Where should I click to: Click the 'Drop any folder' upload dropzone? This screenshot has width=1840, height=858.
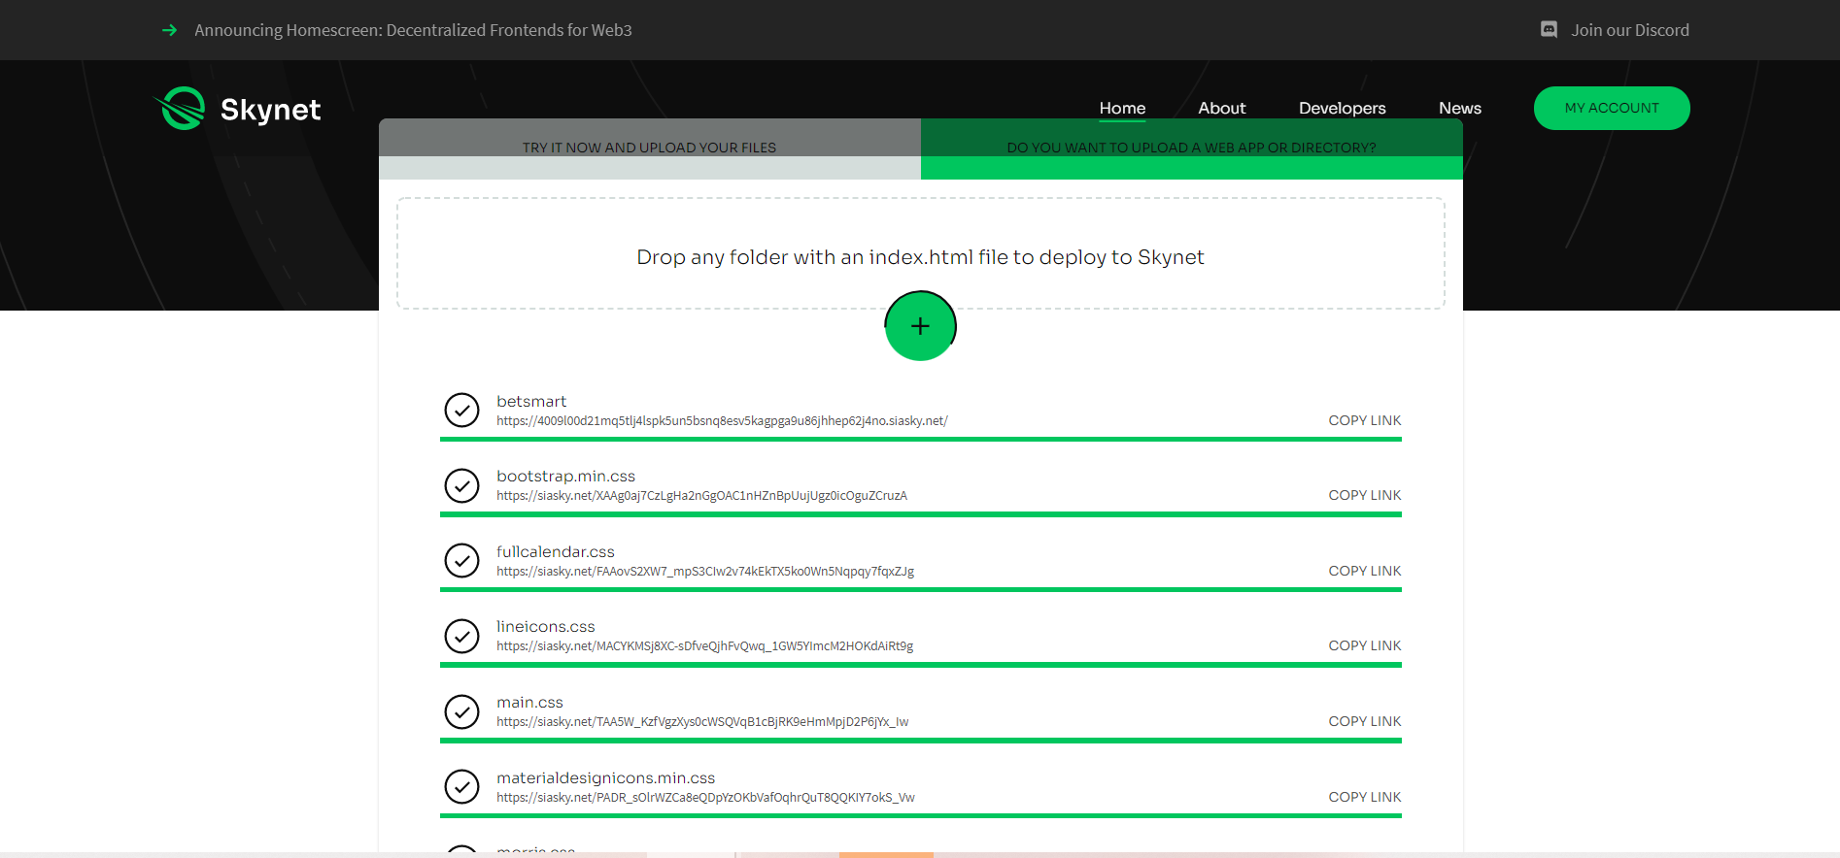coord(920,254)
